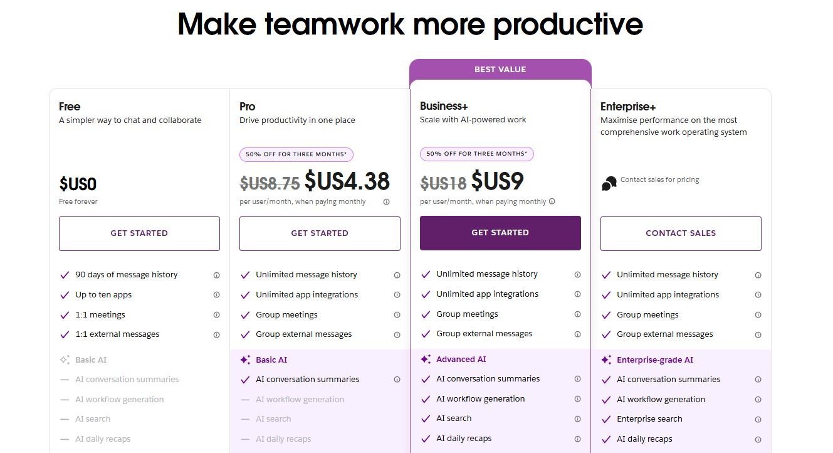Click info icon for Pro AI conversation summaries
Viewport: 833px width, 453px height.
coord(397,380)
